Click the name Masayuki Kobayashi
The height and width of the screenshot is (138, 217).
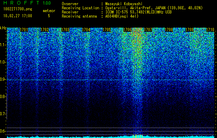click(124, 4)
